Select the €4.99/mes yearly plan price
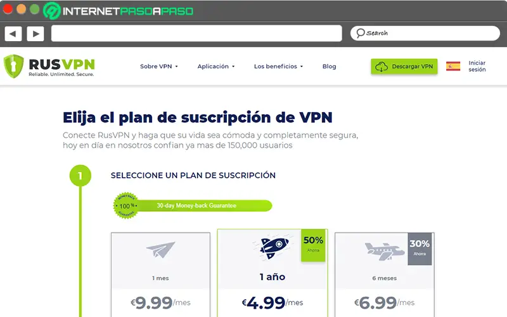Image resolution: width=507 pixels, height=317 pixels. coord(273,303)
